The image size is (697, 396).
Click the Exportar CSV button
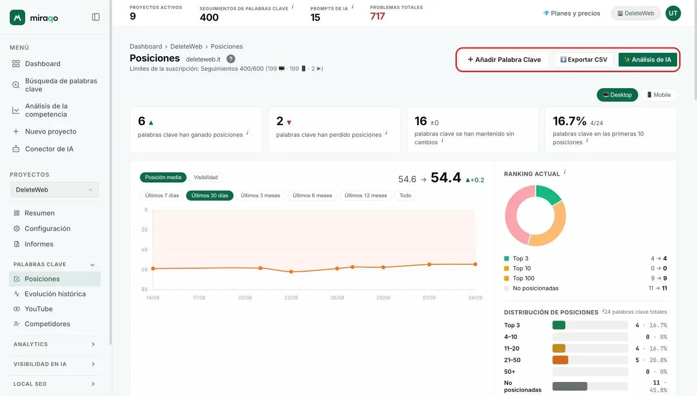pyautogui.click(x=584, y=60)
